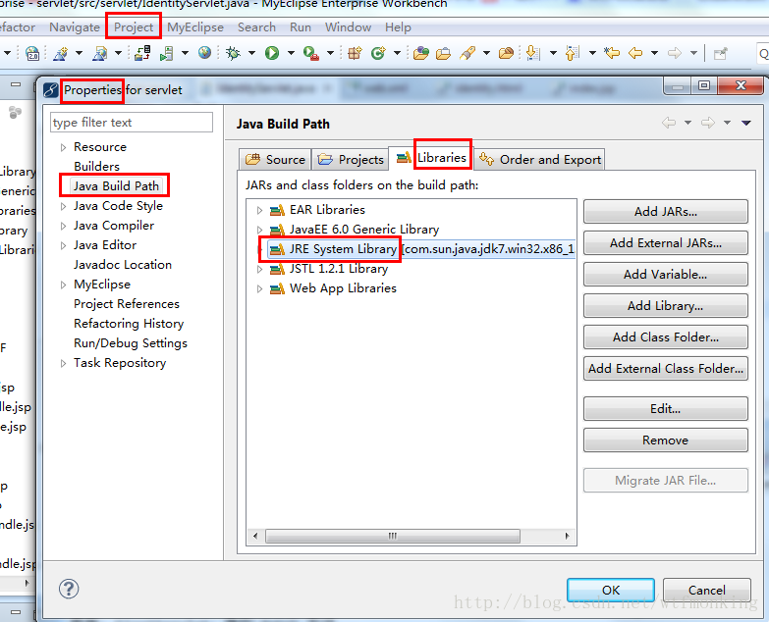This screenshot has height=622, width=769.
Task: Select JavaEE 6.0 Generic Library entry
Action: click(364, 230)
